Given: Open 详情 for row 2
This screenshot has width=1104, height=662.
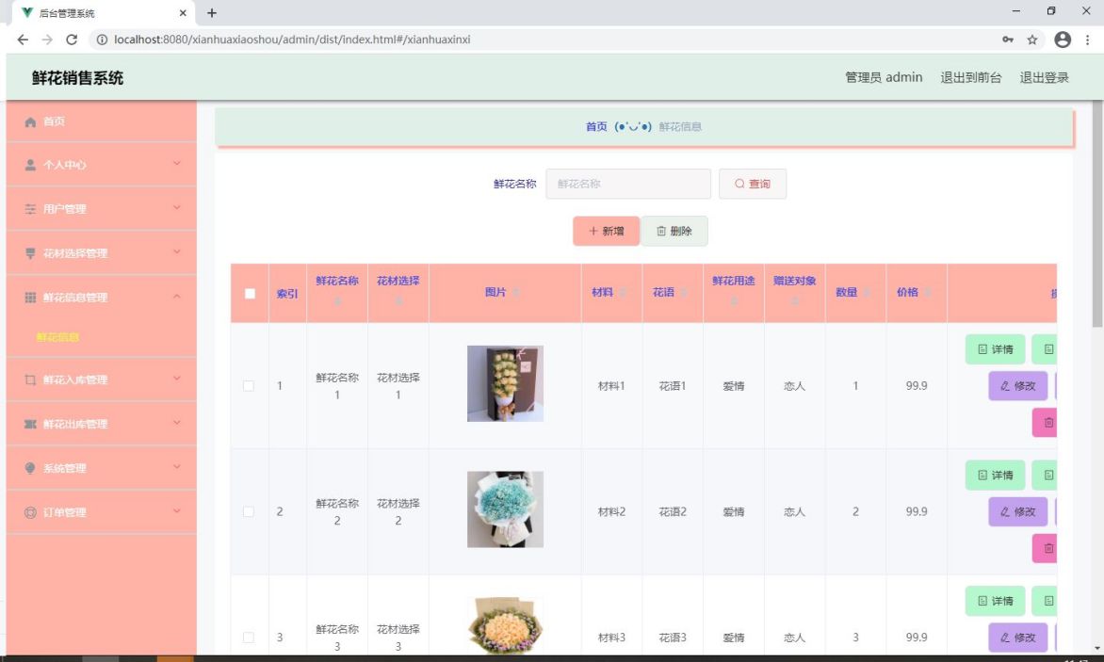Looking at the screenshot, I should (x=995, y=476).
